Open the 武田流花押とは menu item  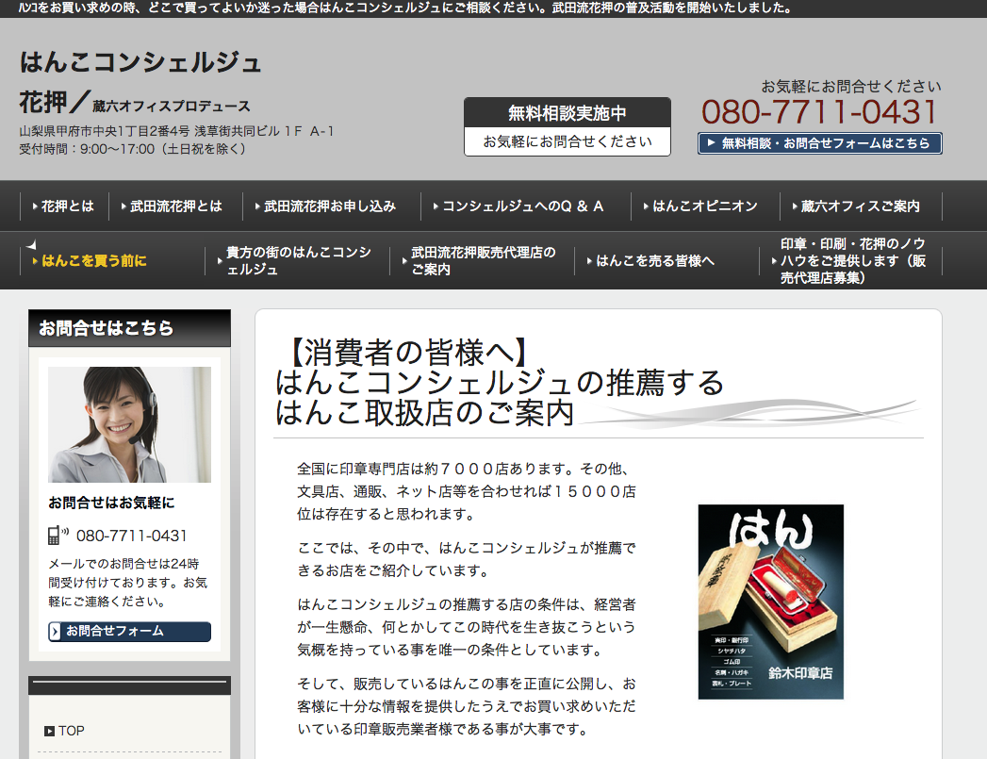click(175, 206)
